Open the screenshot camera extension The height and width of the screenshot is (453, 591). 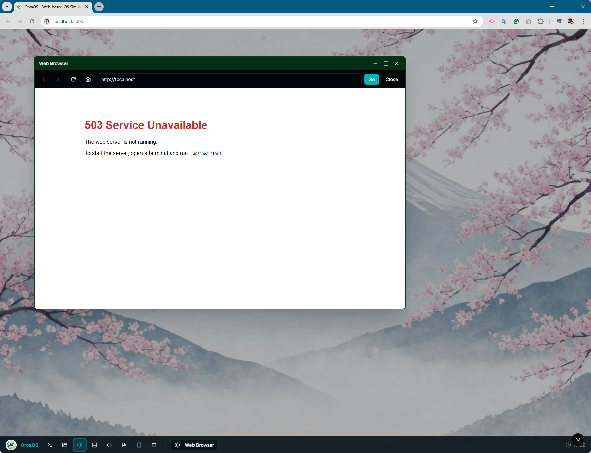529,21
